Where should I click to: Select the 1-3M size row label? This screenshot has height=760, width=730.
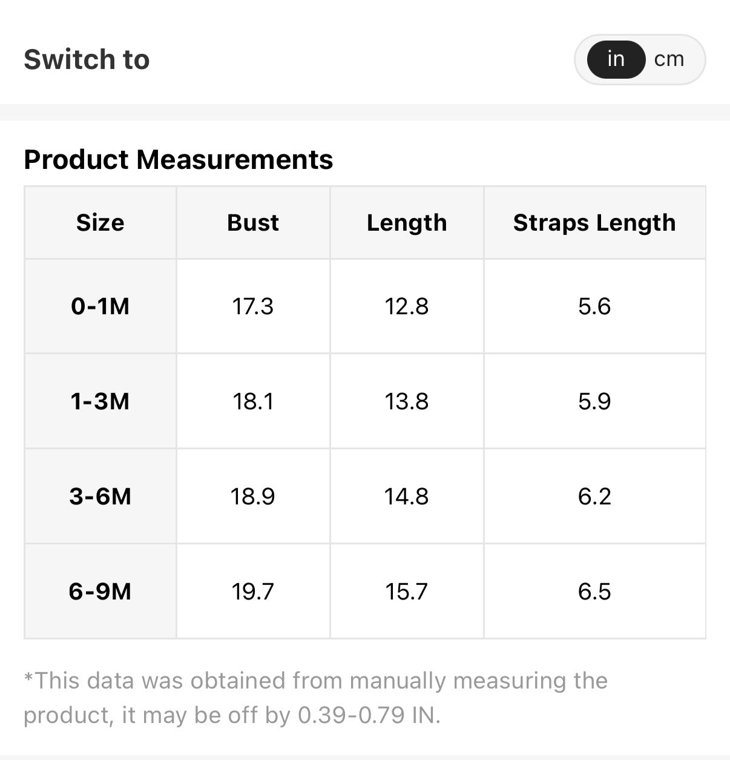[x=100, y=401]
